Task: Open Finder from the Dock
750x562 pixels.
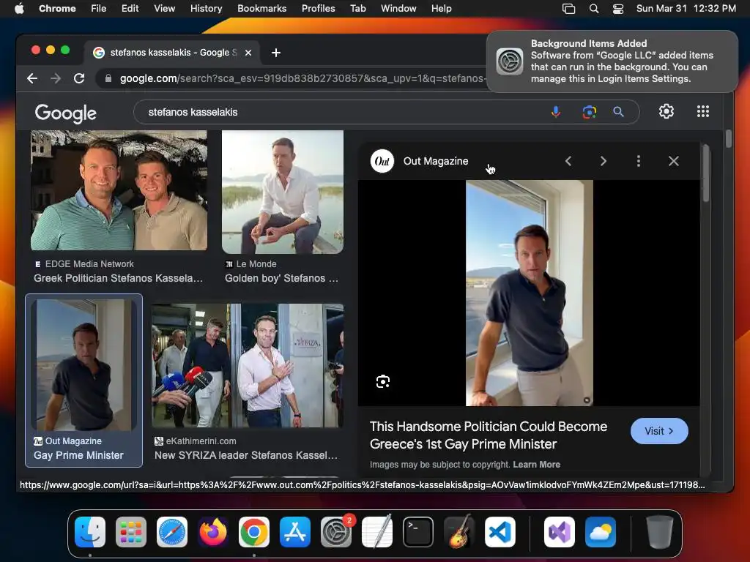Action: point(90,532)
